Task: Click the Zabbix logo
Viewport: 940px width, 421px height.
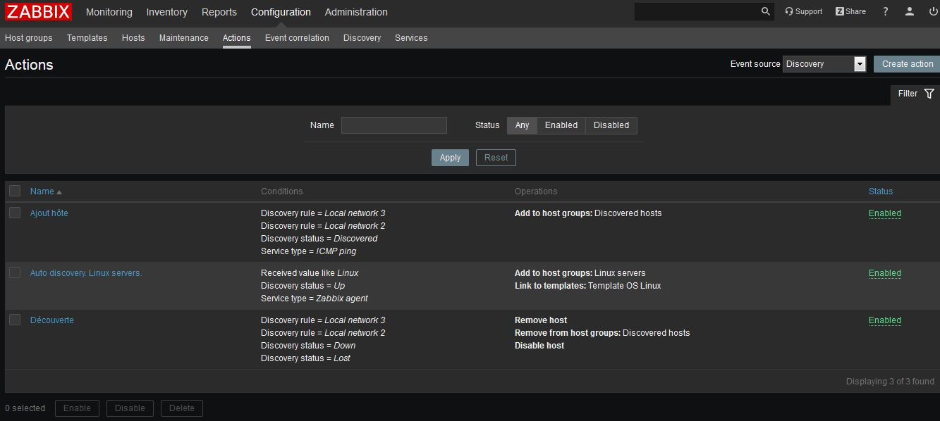Action: coord(37,11)
